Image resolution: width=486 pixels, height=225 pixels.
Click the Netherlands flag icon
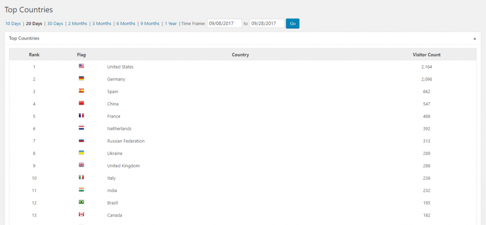tap(82, 128)
